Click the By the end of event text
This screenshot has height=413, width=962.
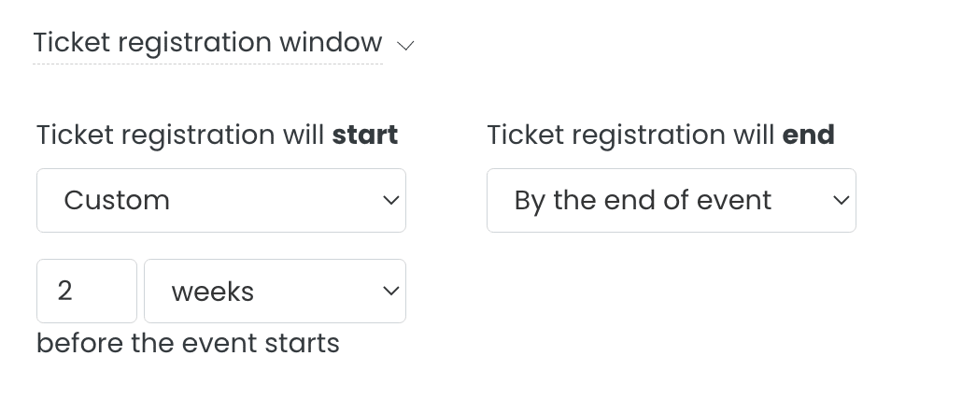point(643,200)
